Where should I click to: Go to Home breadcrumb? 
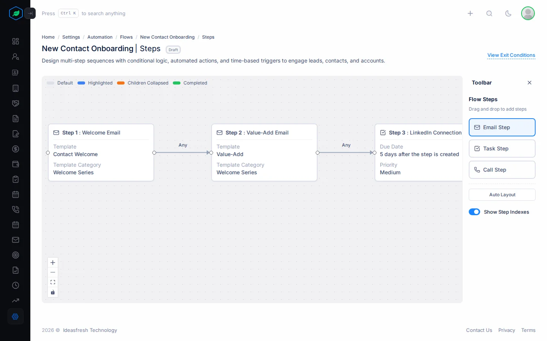point(48,37)
